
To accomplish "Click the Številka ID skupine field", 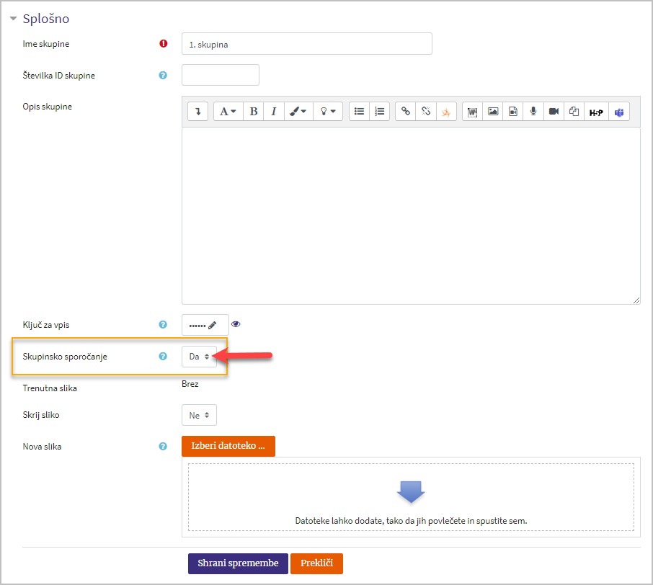I will 221,75.
